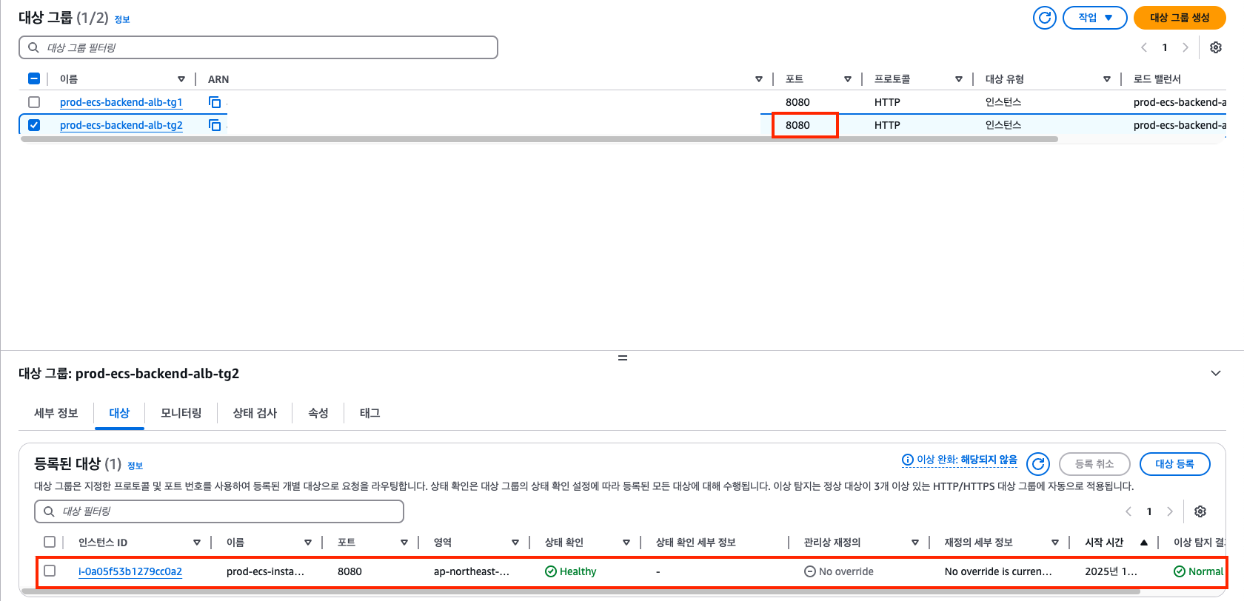The height and width of the screenshot is (601, 1244).
Task: Sort target groups by 이름 column
Action: click(x=181, y=79)
